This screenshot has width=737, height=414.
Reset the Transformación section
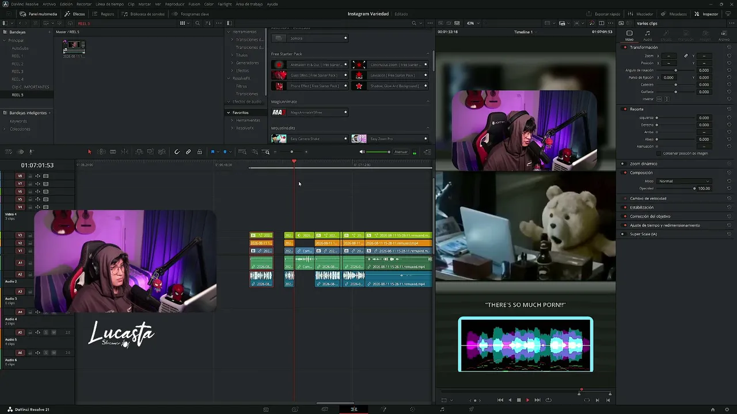coord(729,47)
